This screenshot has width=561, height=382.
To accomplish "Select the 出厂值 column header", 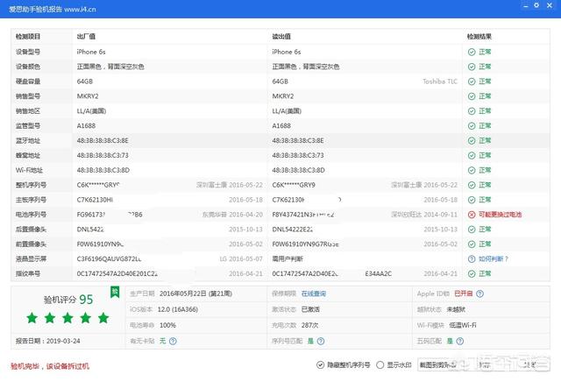I will point(86,37).
